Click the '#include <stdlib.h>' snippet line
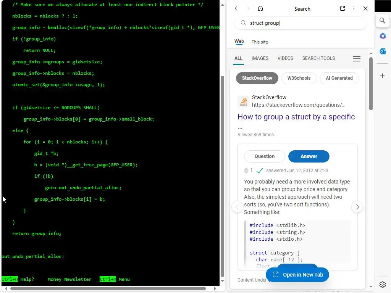The height and width of the screenshot is (293, 391). pyautogui.click(x=278, y=225)
